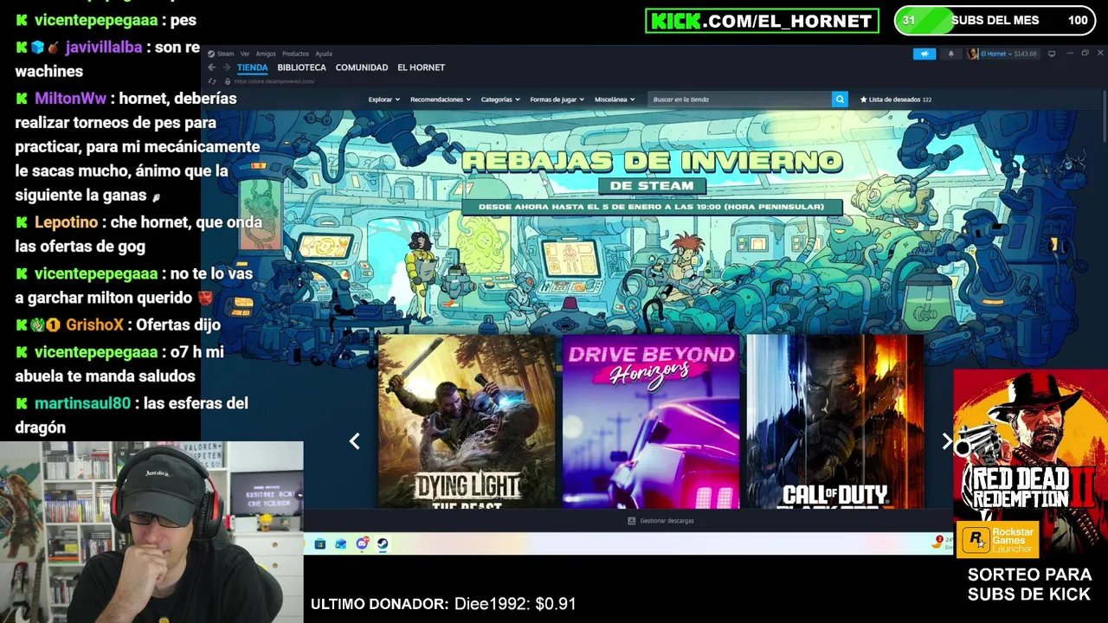Reload the store page with refresh icon
This screenshot has width=1108, height=623.
212,81
